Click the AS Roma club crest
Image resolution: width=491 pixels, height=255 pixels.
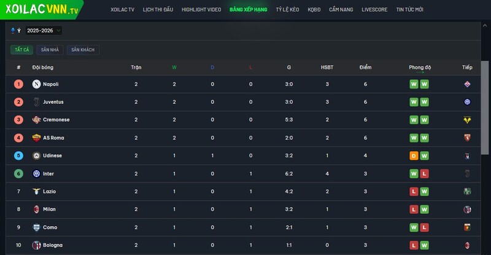36,138
